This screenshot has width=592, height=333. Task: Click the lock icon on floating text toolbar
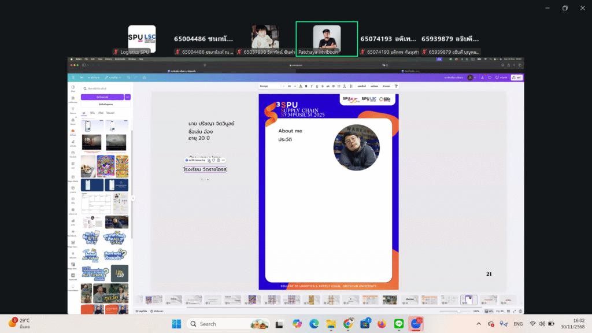(x=218, y=160)
